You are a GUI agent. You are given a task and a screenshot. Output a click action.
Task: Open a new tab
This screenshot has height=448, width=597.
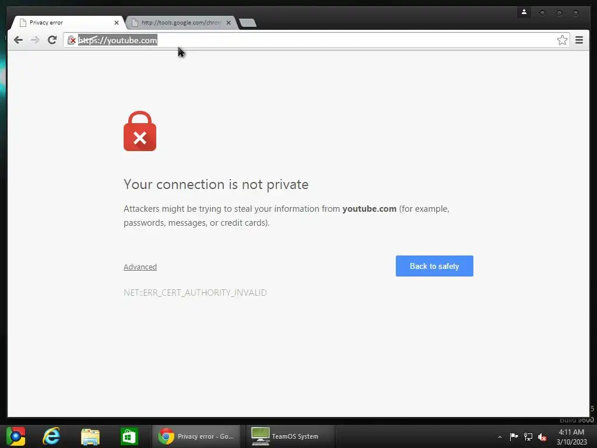pyautogui.click(x=248, y=23)
